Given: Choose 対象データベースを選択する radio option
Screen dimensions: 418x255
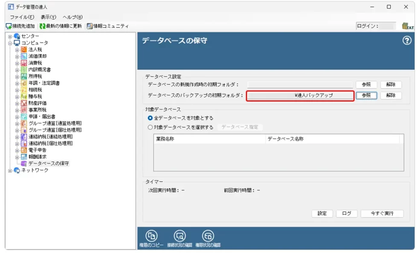Looking at the screenshot, I should click(150, 127).
